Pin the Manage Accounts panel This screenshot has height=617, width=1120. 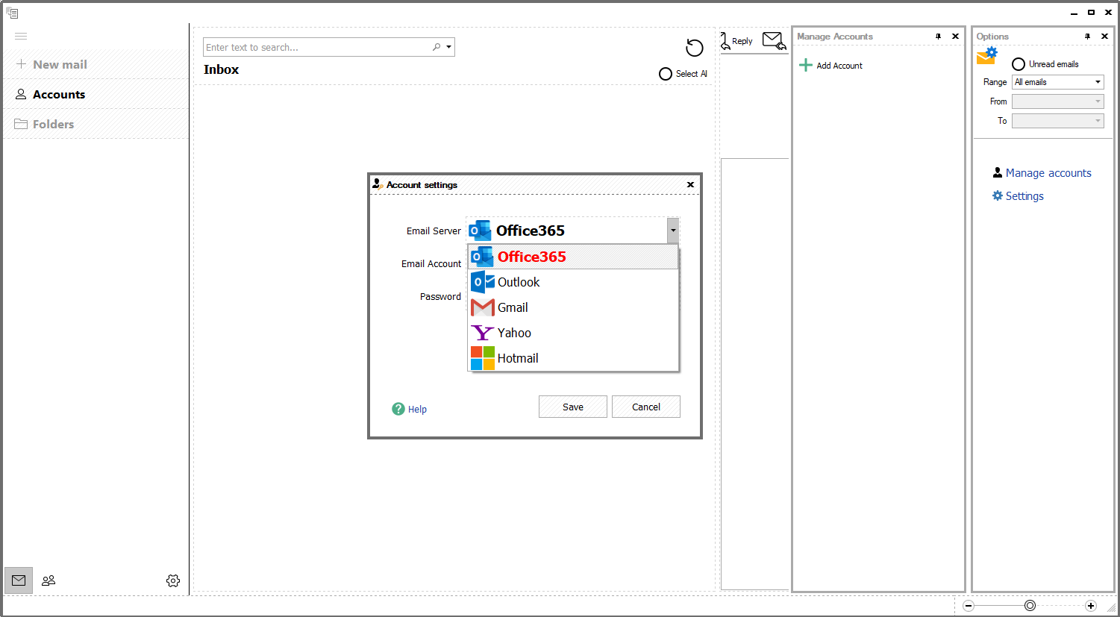[938, 36]
